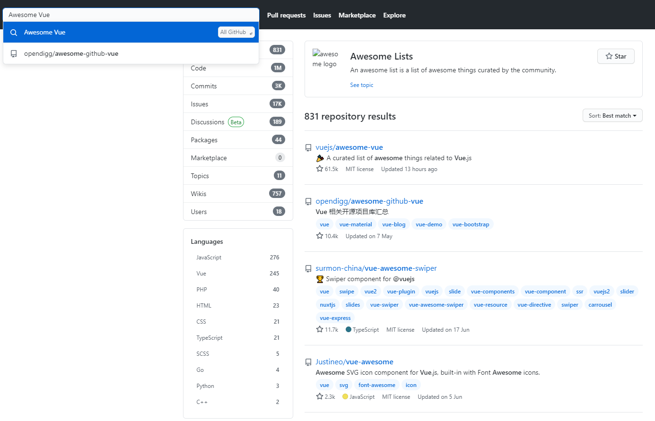655x421 pixels.
Task: Click the carrousel topic tag
Action: click(x=600, y=305)
